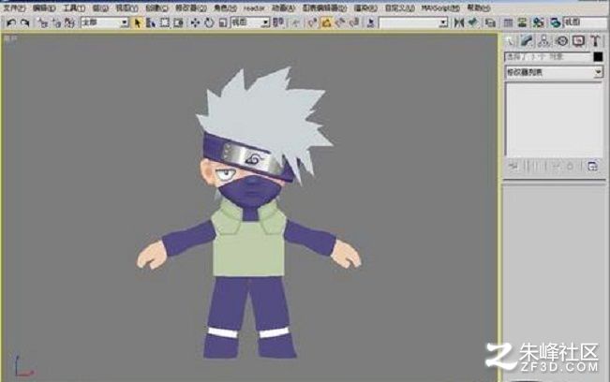Image resolution: width=610 pixels, height=382 pixels.
Task: Open the 全部 selection filter dropdown
Action: click(x=105, y=22)
